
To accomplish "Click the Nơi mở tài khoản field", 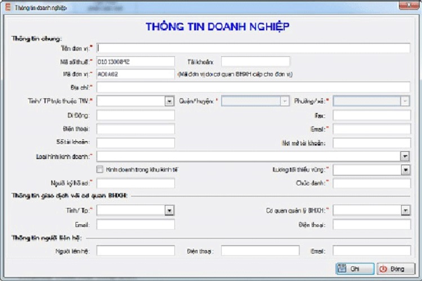I will tap(372, 143).
